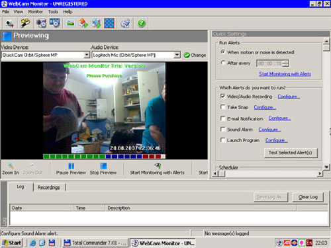Click the language En tray icon
This screenshot has width=331, height=248.
coord(309,243)
